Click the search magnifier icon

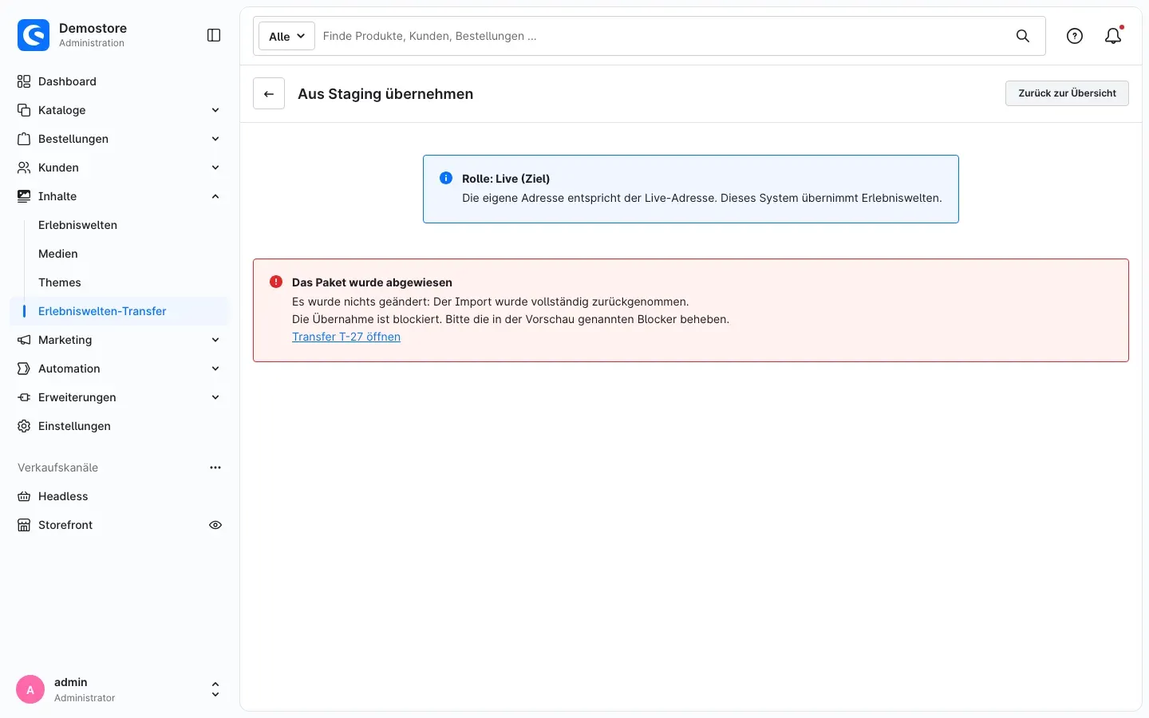[x=1023, y=36]
